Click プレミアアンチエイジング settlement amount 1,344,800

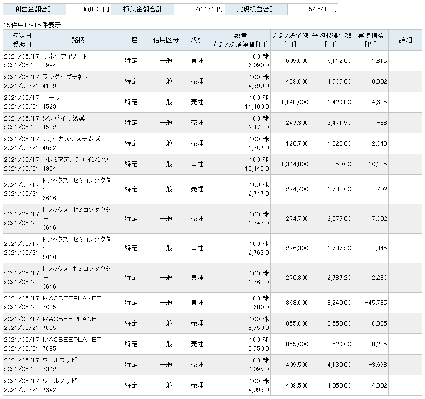point(295,165)
